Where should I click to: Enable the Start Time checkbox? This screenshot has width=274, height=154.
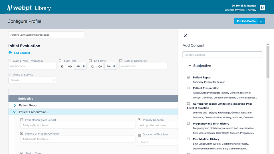pos(60,61)
